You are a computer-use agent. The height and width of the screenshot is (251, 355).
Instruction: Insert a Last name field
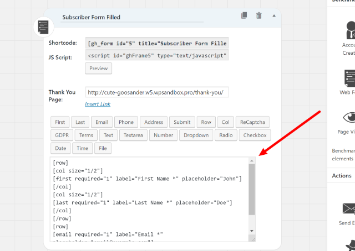click(x=80, y=122)
